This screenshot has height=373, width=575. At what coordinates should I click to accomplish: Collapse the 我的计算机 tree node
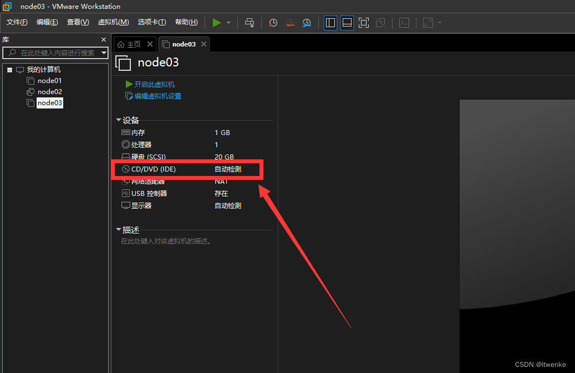point(10,70)
